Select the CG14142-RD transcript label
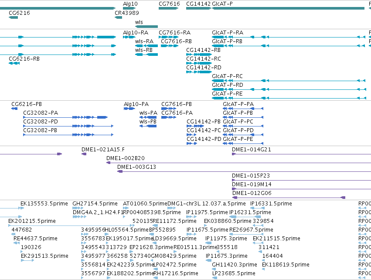The height and width of the screenshot is (280, 371). pyautogui.click(x=204, y=67)
